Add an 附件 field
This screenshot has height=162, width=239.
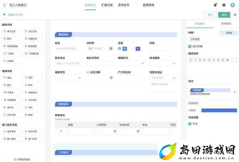pyautogui.click(x=33, y=85)
